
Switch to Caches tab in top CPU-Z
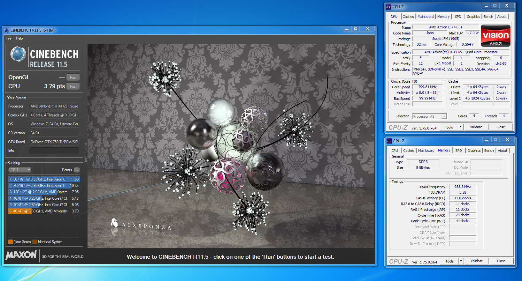pyautogui.click(x=408, y=17)
